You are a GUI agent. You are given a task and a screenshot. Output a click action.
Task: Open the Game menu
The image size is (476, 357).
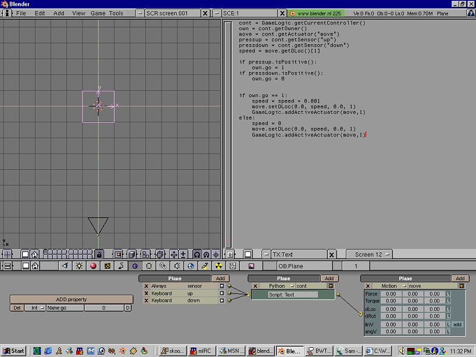coord(98,13)
